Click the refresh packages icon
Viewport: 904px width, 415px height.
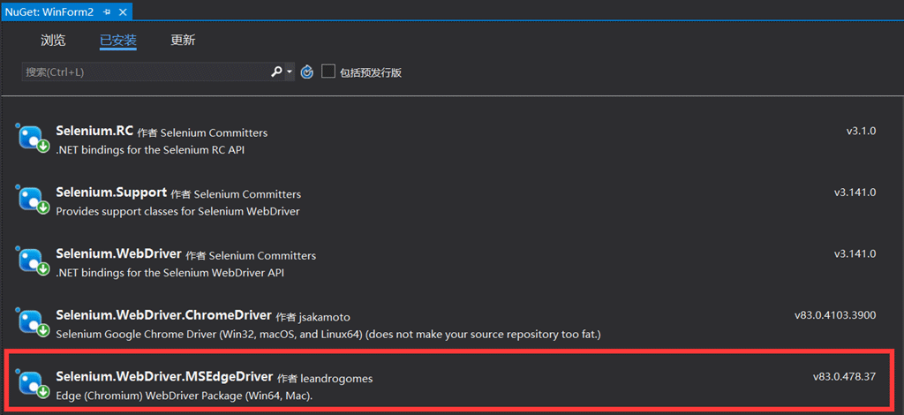click(x=307, y=72)
